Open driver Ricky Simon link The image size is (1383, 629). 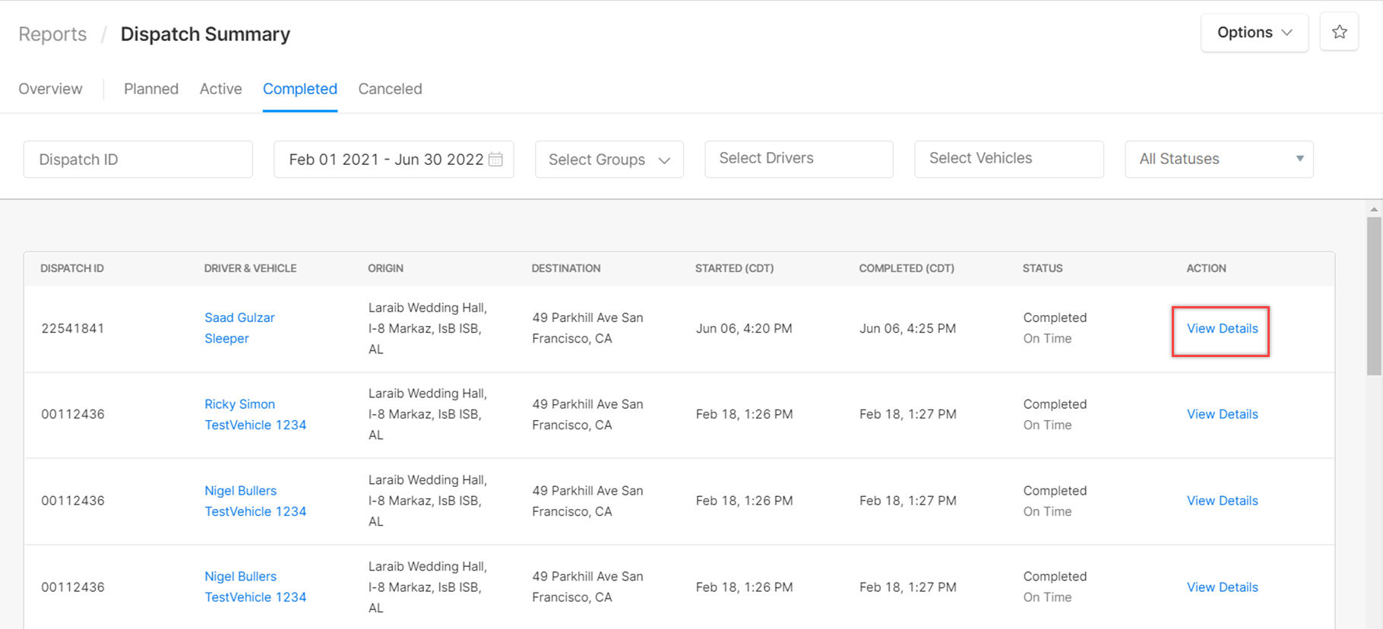pos(239,405)
